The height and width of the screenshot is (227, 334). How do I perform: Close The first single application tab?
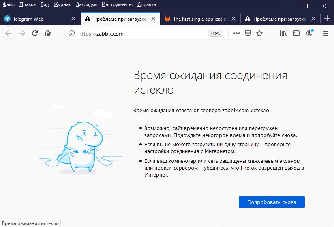point(233,19)
